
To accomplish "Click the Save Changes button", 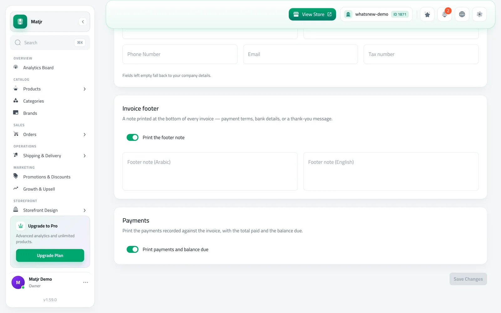I will click(468, 279).
